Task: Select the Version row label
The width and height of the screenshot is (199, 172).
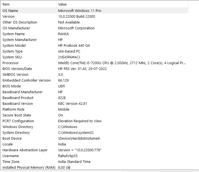Action: (9, 16)
